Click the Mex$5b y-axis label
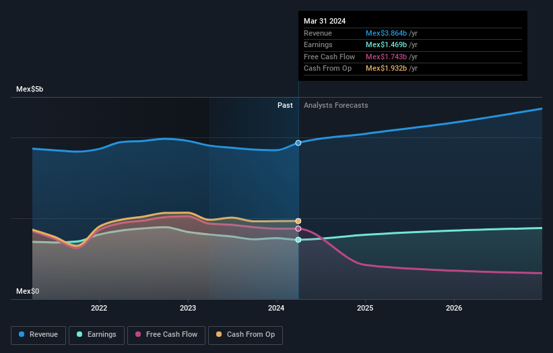This screenshot has width=553, height=353. [x=30, y=89]
